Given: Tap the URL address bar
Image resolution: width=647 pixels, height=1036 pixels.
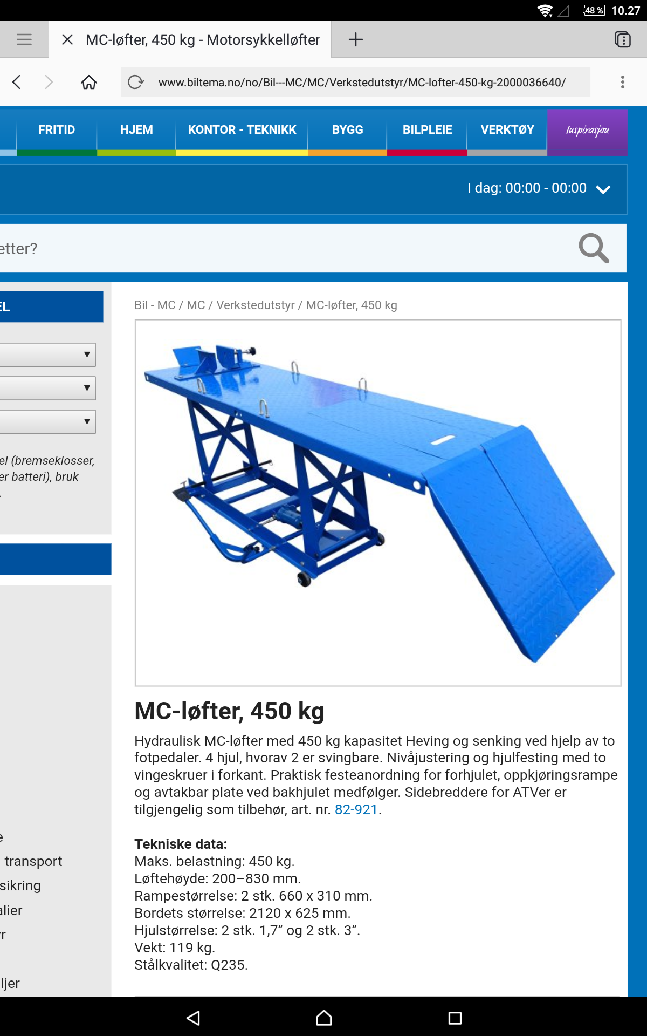Looking at the screenshot, I should [361, 83].
